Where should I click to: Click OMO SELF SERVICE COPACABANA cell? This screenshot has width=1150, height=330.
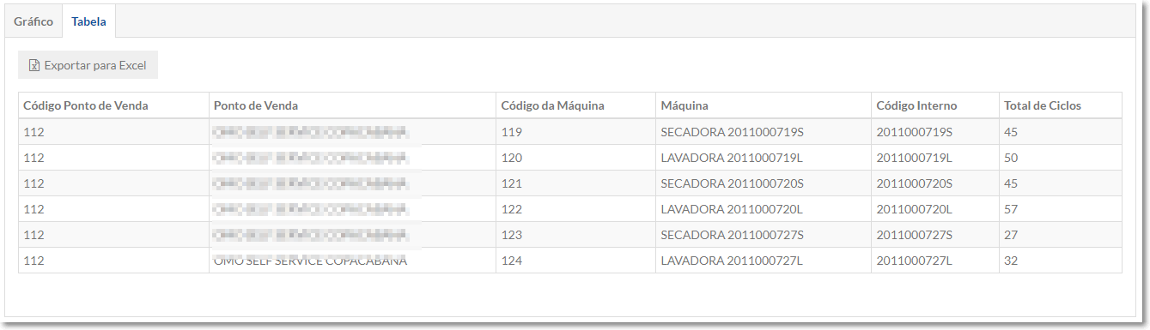(x=352, y=261)
